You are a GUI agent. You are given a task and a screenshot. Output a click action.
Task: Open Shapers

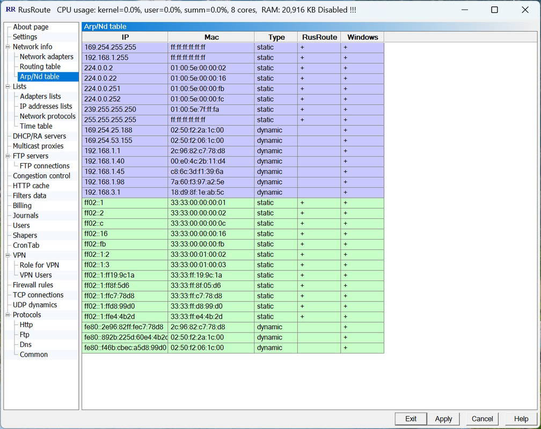pyautogui.click(x=25, y=235)
